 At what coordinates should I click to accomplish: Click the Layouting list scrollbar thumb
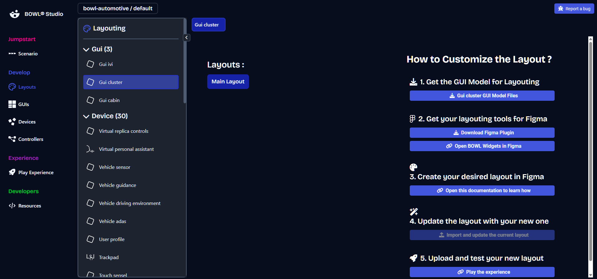185,61
